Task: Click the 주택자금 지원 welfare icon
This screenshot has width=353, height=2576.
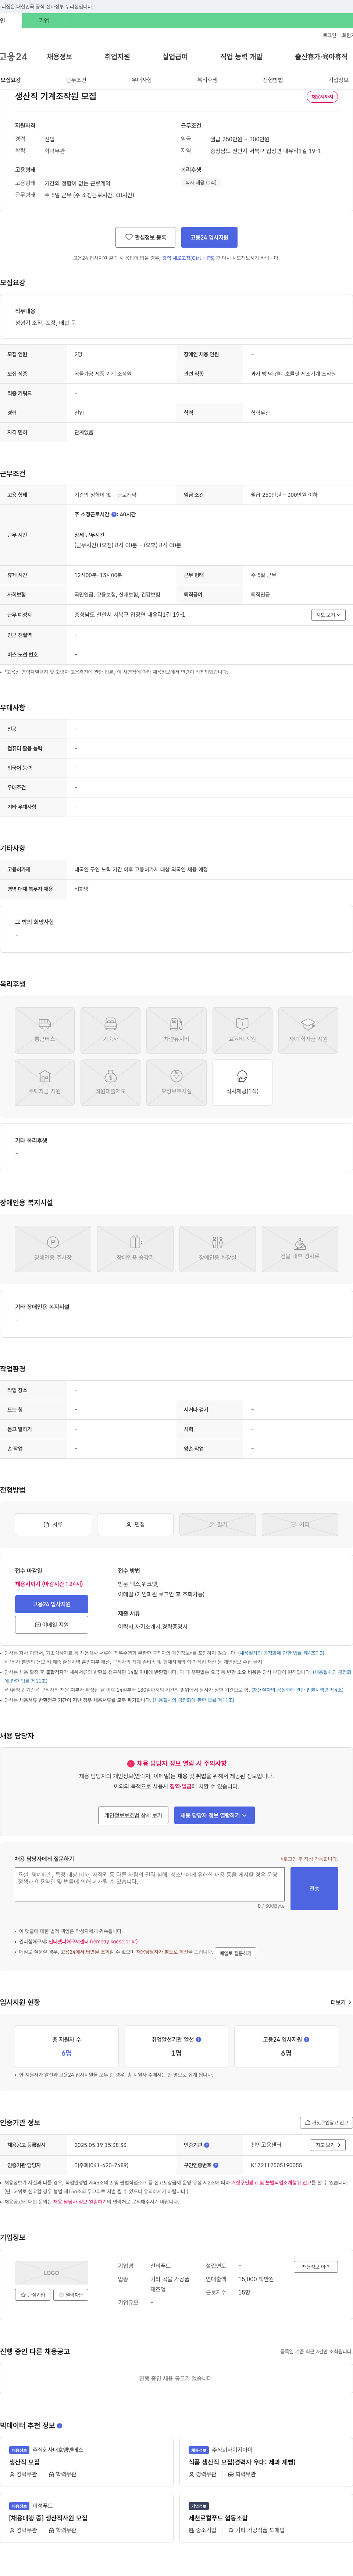Action: point(45,1082)
